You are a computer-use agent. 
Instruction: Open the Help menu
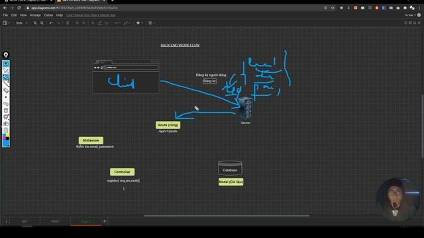point(60,15)
